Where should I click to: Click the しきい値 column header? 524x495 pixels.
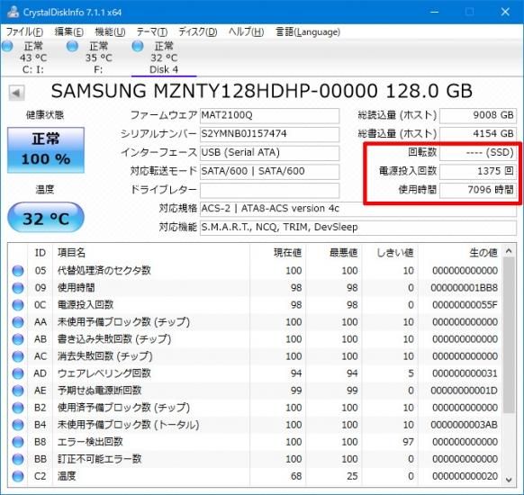pos(390,253)
